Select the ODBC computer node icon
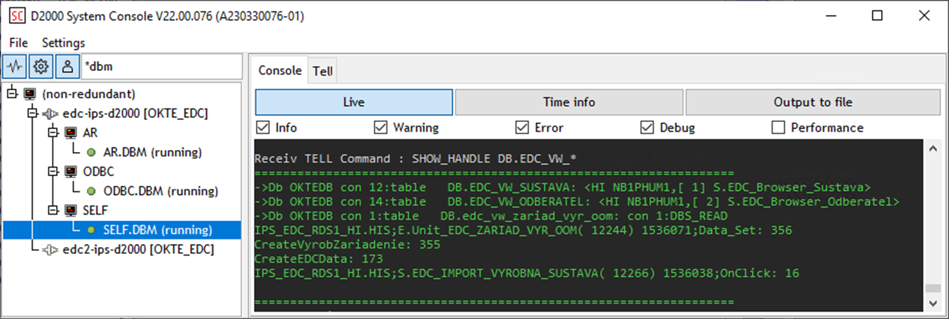This screenshot has height=319, width=949. [x=71, y=172]
